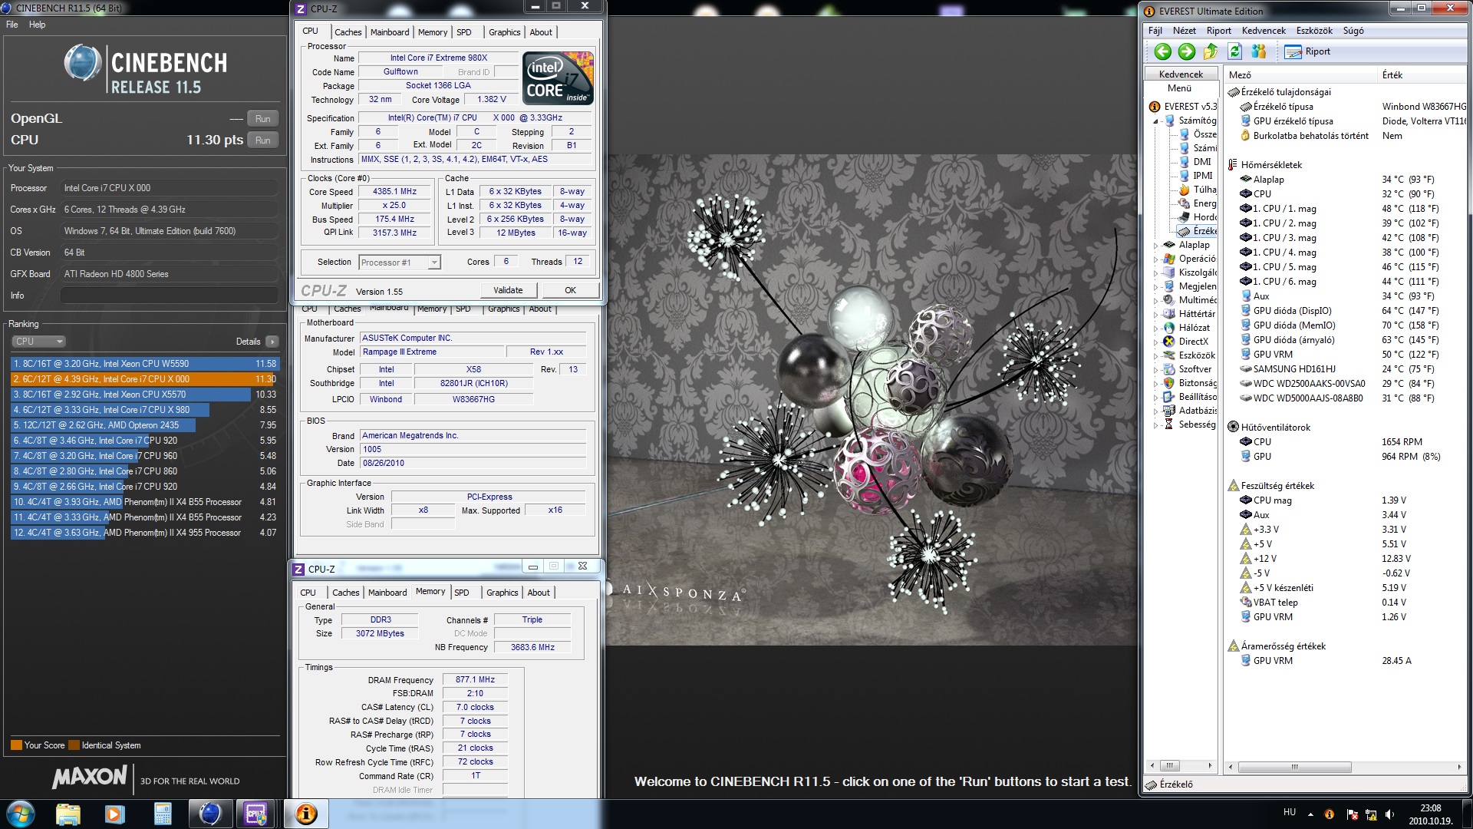Run the OpenGL test in Cinebench
This screenshot has height=829, width=1473.
(x=262, y=119)
